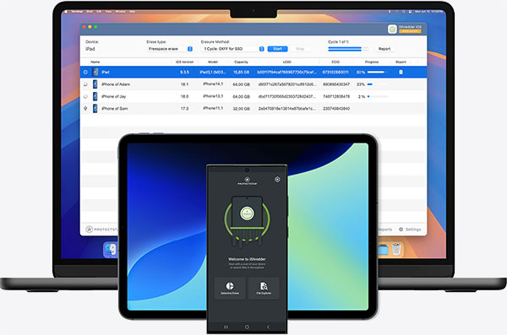Image resolution: width=507 pixels, height=335 pixels.
Task: Tap the Protectstar logo on the phone screen
Action: tap(247, 181)
